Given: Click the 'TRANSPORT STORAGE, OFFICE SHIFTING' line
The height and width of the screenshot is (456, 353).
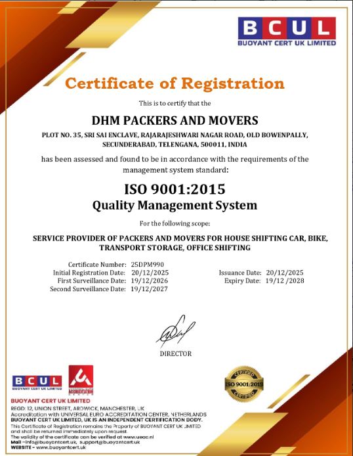Looking at the screenshot, I should tap(175, 248).
